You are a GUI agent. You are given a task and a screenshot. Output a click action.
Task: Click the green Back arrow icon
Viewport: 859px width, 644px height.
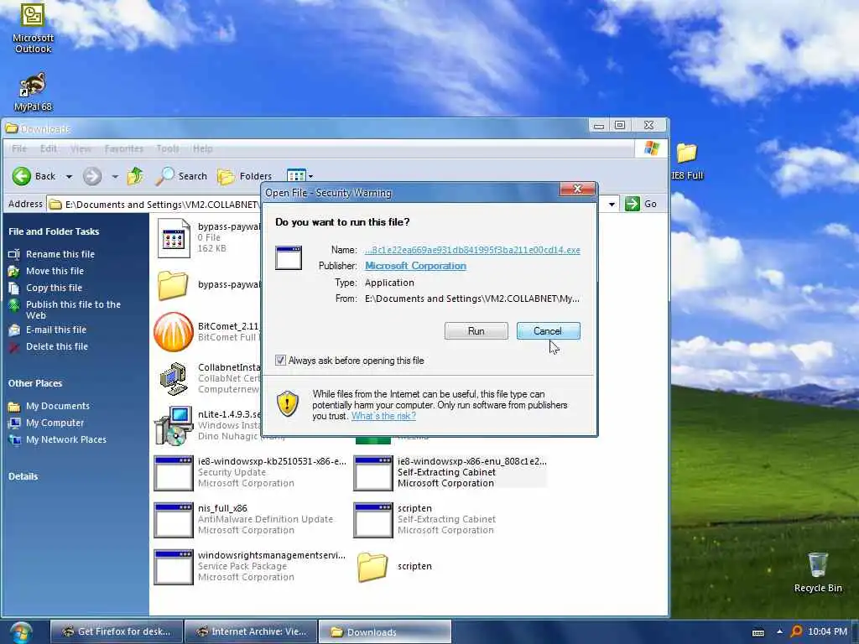tap(21, 176)
